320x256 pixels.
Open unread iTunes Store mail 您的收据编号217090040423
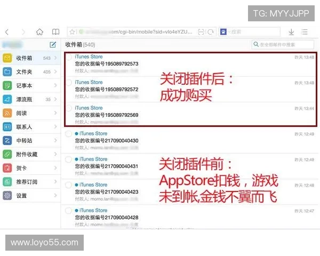tap(190, 191)
